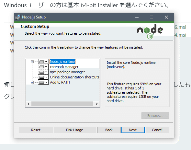Select Add to PATH in the tree
Viewport: 191px width, 150px height.
point(60,82)
